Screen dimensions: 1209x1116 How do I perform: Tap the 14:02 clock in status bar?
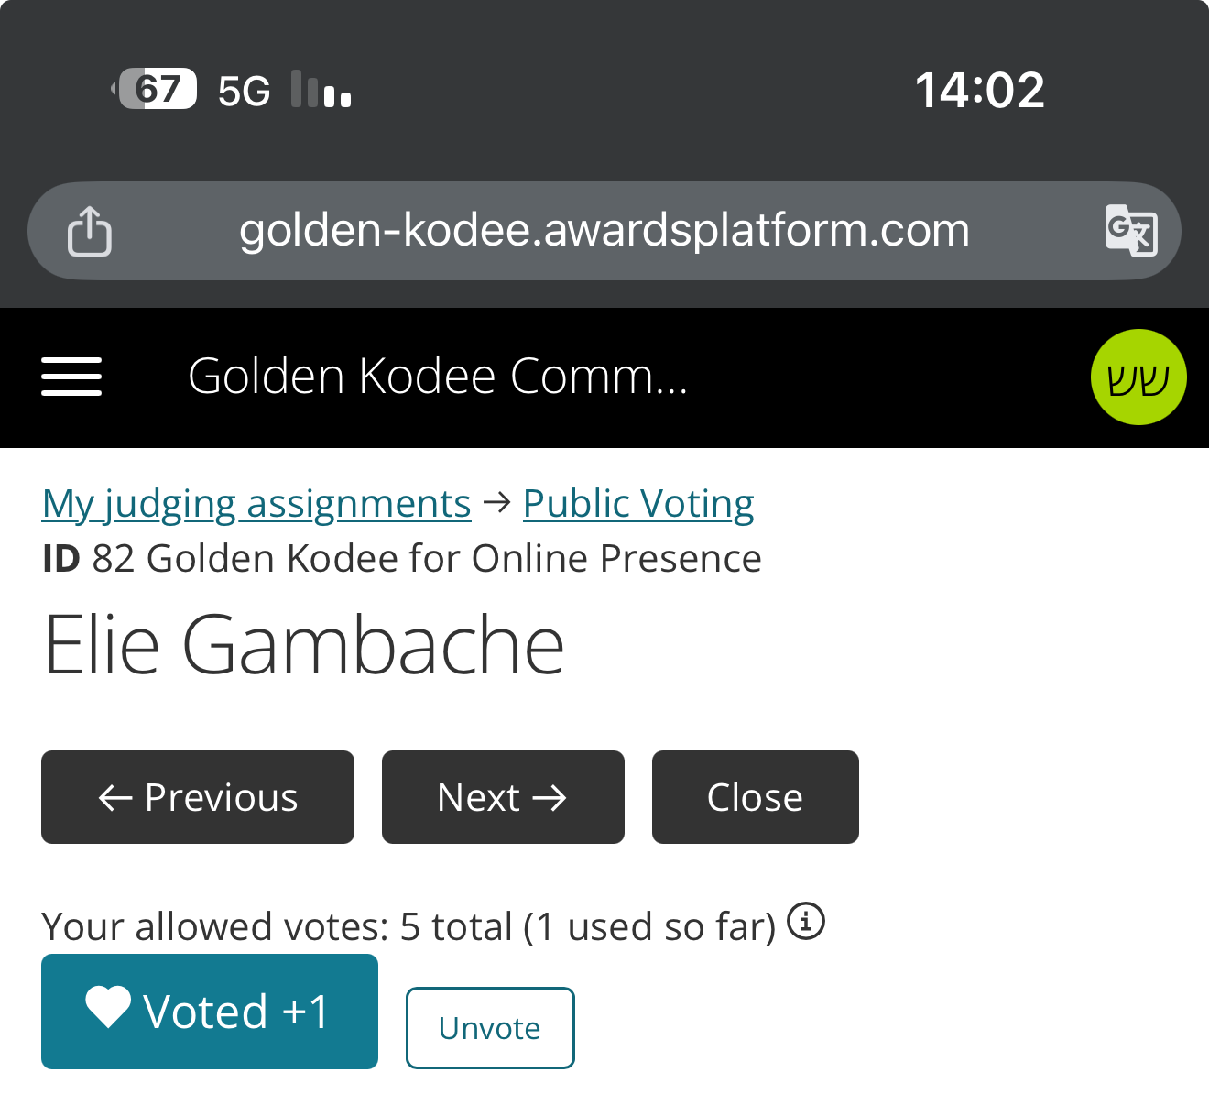979,90
